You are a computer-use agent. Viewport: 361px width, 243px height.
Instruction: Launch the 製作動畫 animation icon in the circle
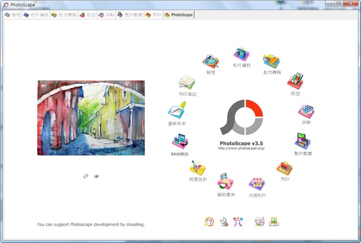tap(303, 141)
